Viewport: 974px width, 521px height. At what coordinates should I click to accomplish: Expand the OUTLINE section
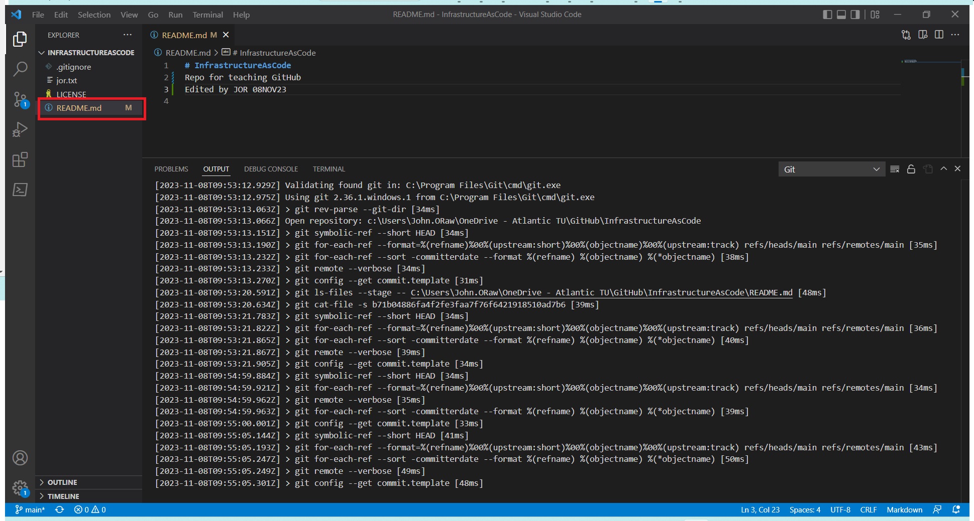point(62,482)
